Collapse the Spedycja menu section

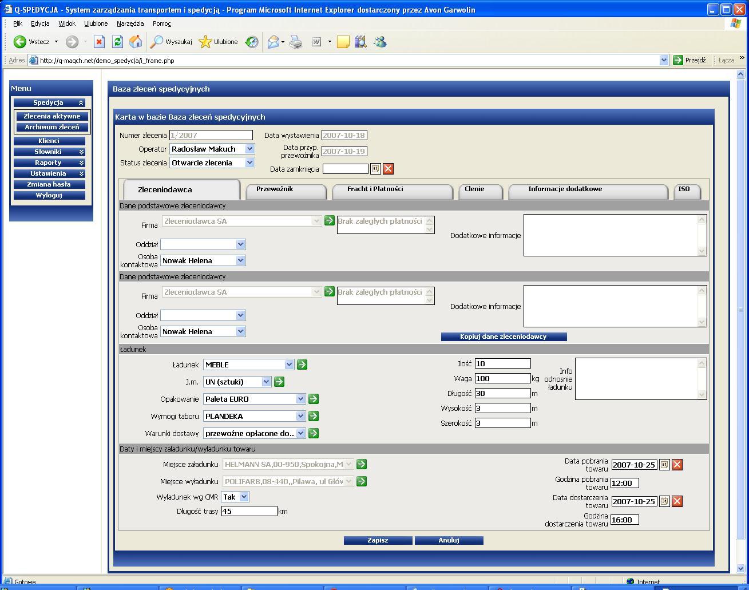49,102
